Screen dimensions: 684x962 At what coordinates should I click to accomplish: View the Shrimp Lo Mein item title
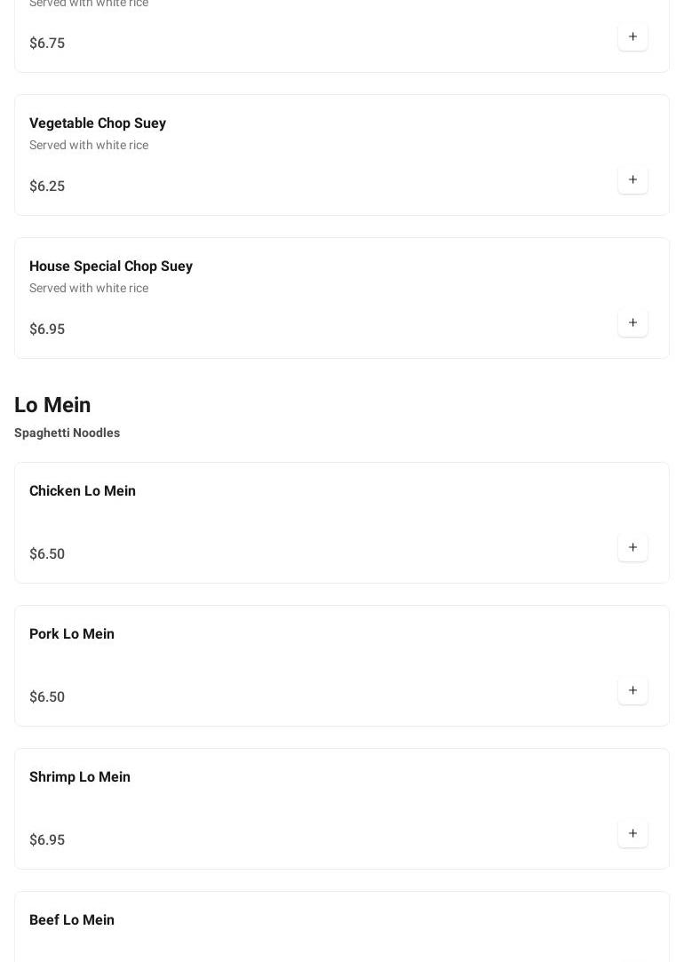(80, 777)
